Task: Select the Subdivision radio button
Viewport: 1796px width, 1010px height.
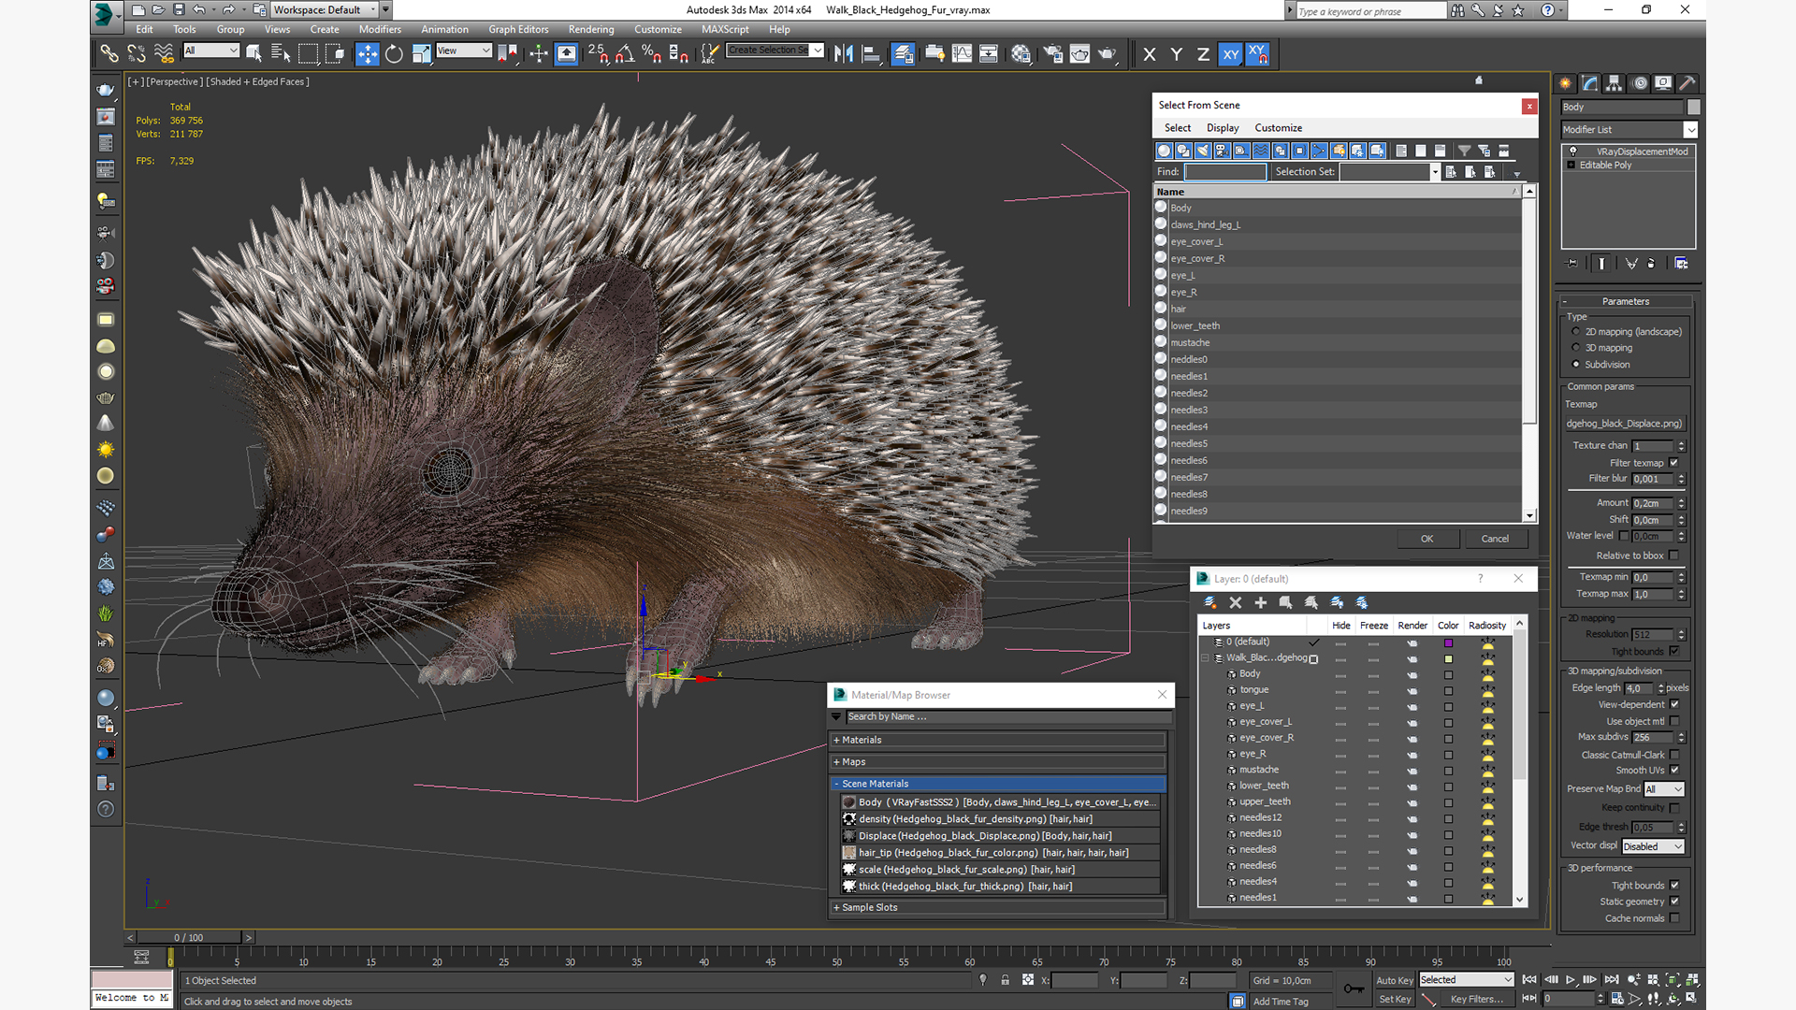Action: coord(1576,365)
